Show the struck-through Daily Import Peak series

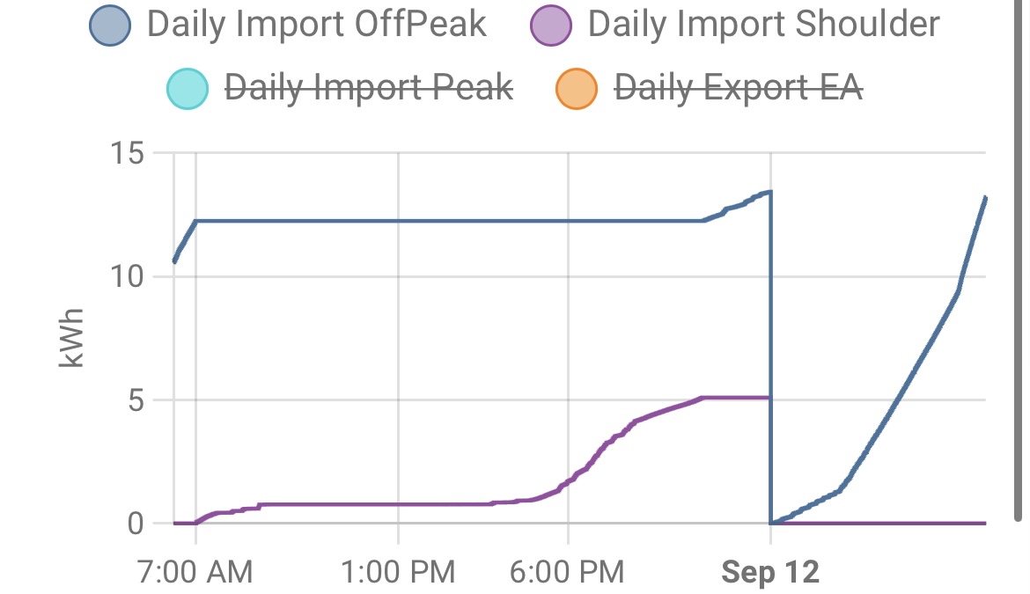click(369, 88)
